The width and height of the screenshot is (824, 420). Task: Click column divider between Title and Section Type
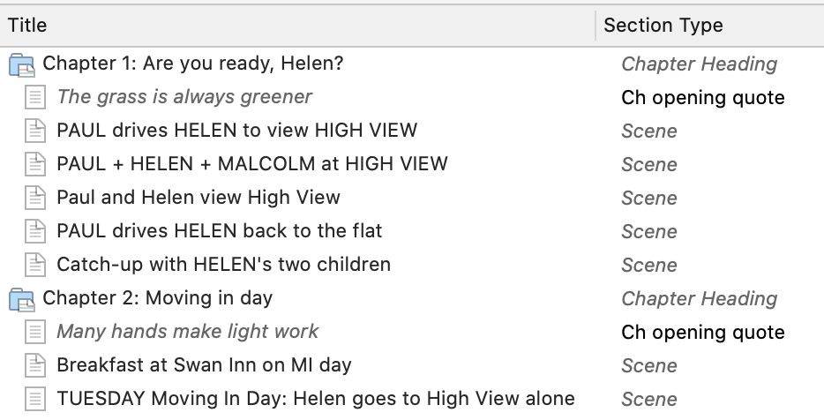[x=596, y=26]
